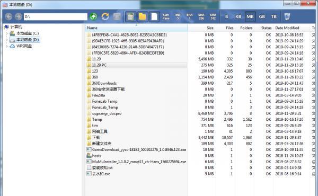318x196 pixels.
Task: Select WPS网盘 in the tree
Action: (24, 46)
